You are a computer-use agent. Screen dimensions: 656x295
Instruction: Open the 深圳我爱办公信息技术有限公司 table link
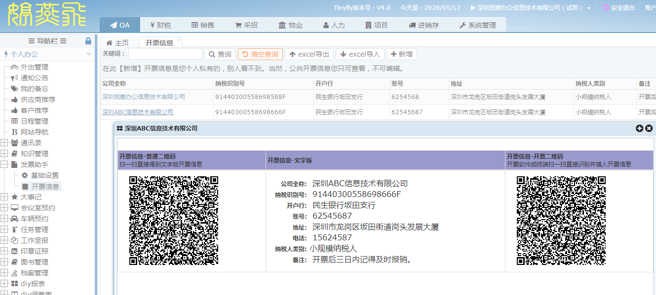coord(144,97)
